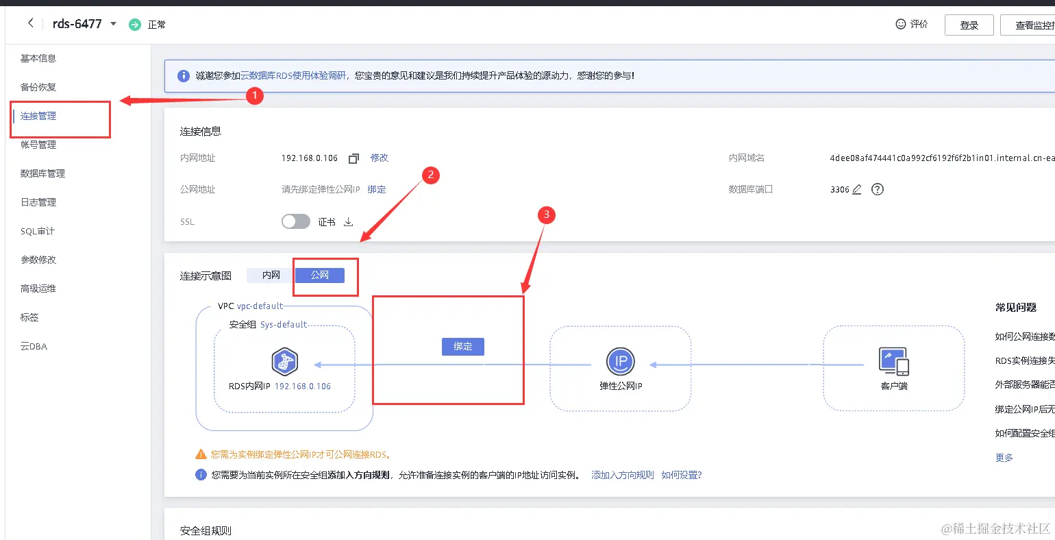Click vpc-default link in the VPC label
This screenshot has width=1055, height=540.
click(x=260, y=306)
